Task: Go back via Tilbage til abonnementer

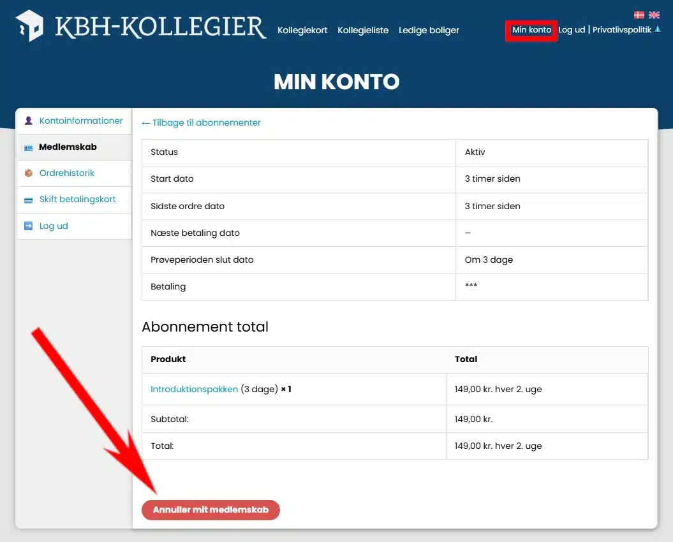Action: 202,122
